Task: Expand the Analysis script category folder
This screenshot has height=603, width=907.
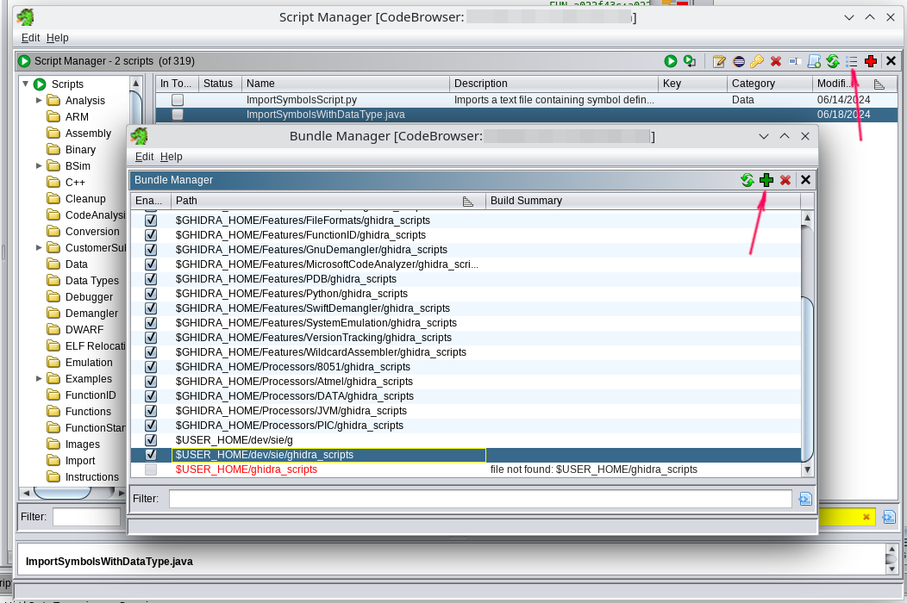Action: click(40, 101)
